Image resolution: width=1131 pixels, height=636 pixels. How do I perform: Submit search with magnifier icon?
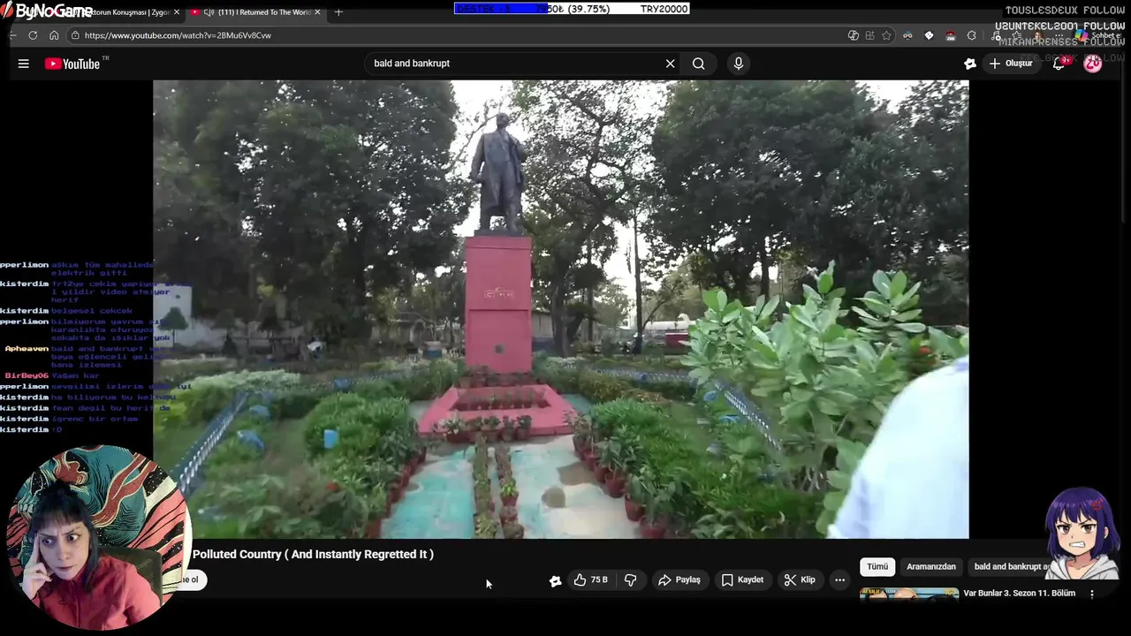click(x=698, y=64)
